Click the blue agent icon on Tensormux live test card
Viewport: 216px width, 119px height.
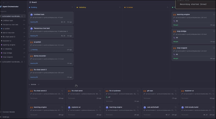(31, 28)
